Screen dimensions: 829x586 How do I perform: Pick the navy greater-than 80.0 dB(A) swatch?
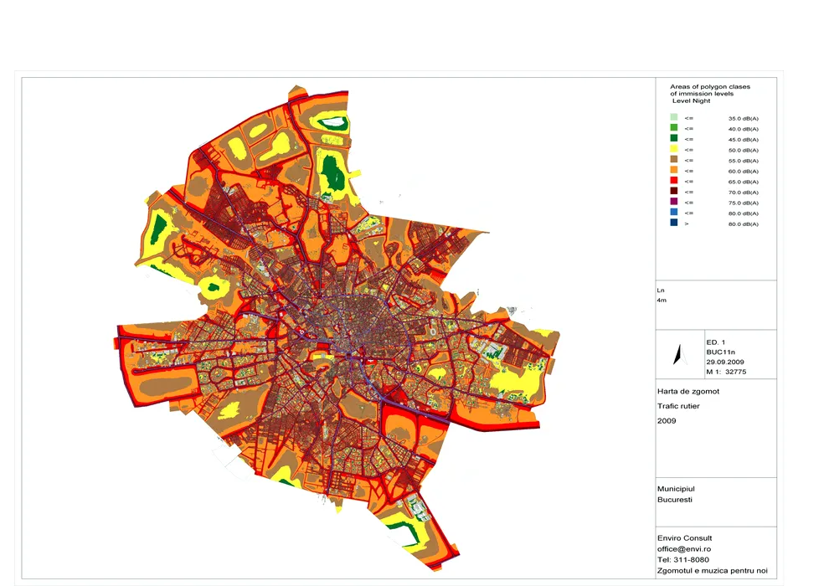point(673,224)
